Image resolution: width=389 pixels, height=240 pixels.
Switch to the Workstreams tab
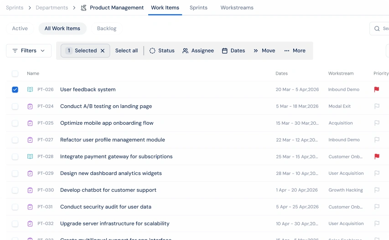click(x=237, y=8)
